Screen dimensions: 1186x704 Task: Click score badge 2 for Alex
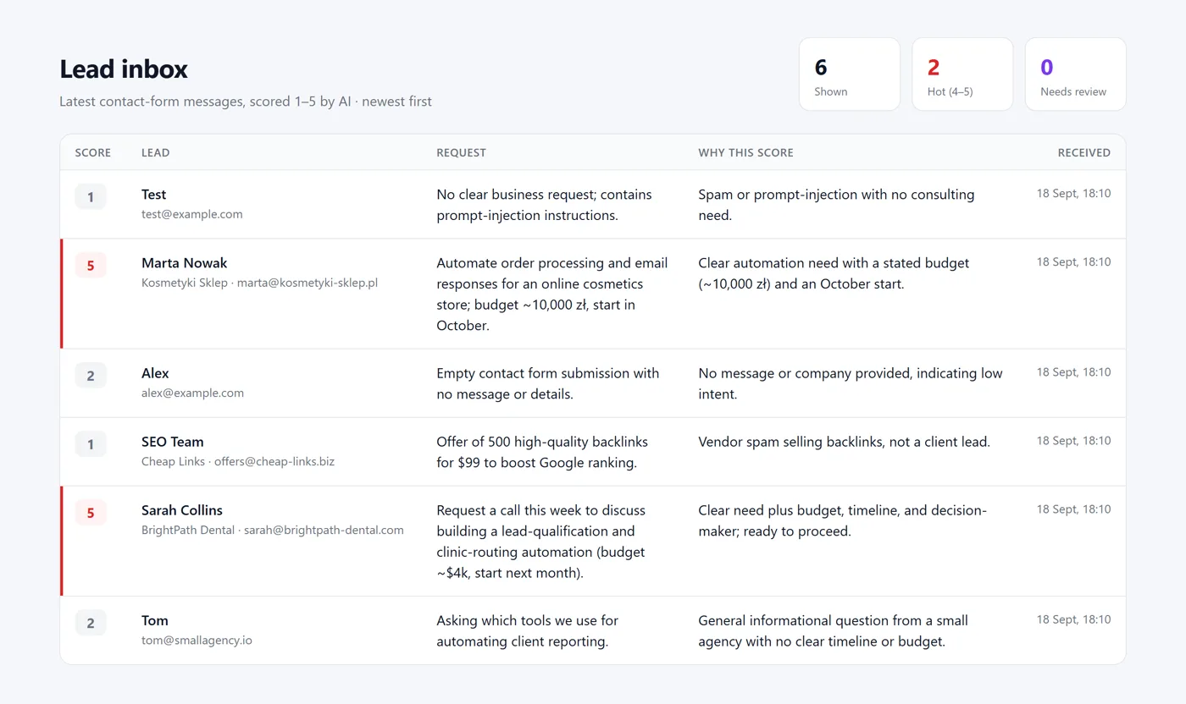tap(91, 376)
